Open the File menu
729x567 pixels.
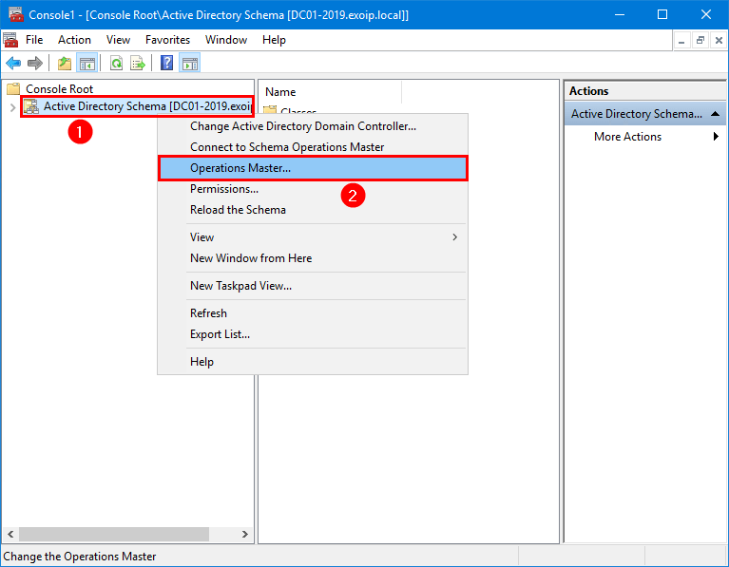34,40
